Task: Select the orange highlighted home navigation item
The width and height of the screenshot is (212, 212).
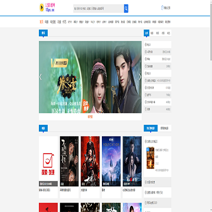Action: pos(41,22)
